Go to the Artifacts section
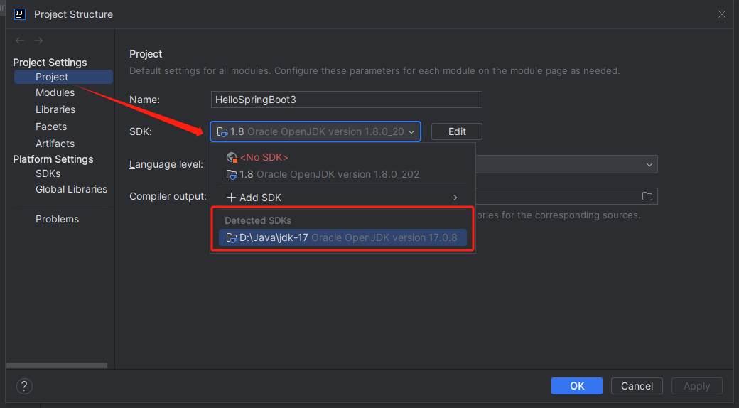739x408 pixels. click(55, 144)
